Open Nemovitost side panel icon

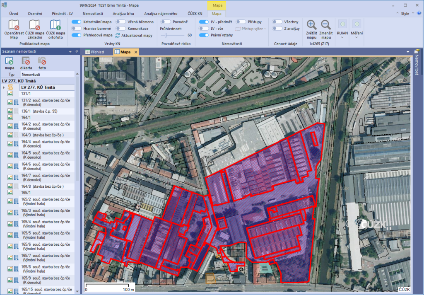417,51
